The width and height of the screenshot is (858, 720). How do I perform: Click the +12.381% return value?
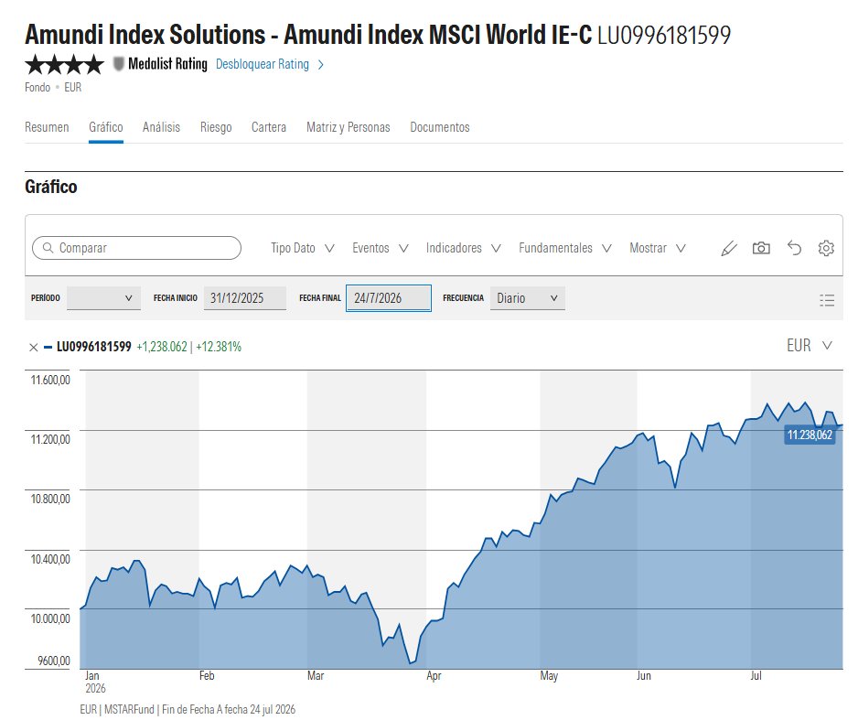pyautogui.click(x=219, y=347)
